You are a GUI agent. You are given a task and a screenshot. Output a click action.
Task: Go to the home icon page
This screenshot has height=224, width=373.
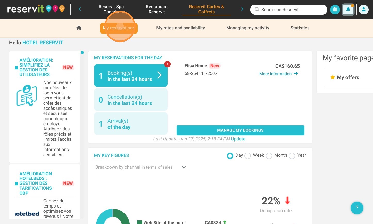pos(79,28)
